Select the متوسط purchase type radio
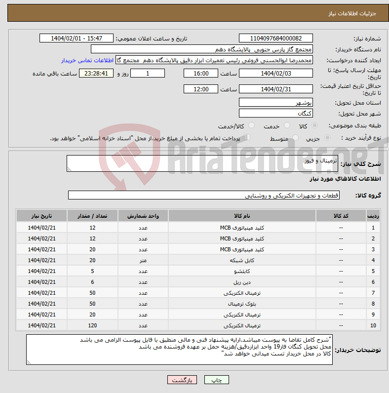 coord(296,138)
